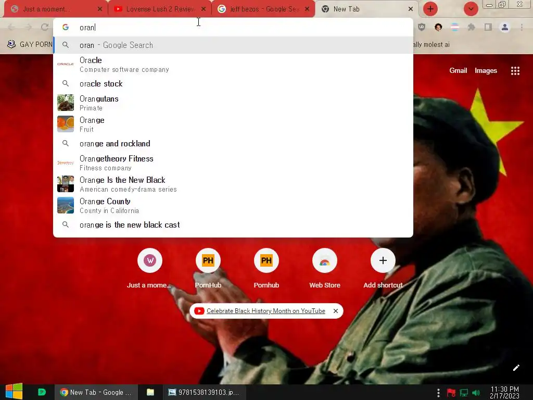
Task: Select 'orange is the new black cast' suggestion
Action: pos(233,225)
